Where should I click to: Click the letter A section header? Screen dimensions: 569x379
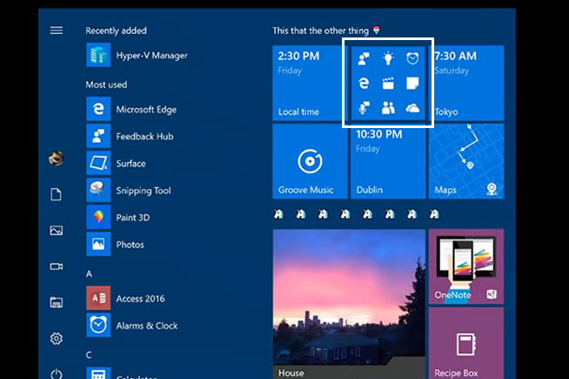(89, 274)
